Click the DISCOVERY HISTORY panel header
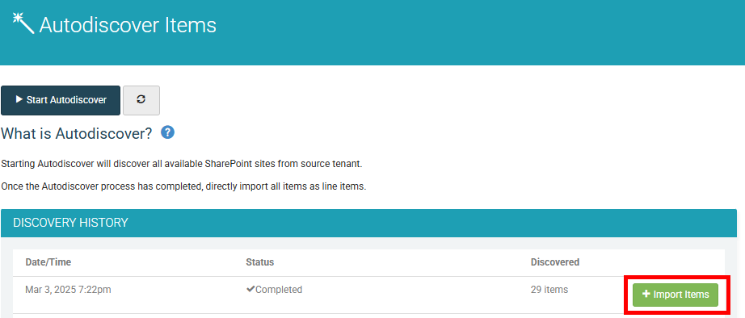745x318 pixels. coord(368,223)
